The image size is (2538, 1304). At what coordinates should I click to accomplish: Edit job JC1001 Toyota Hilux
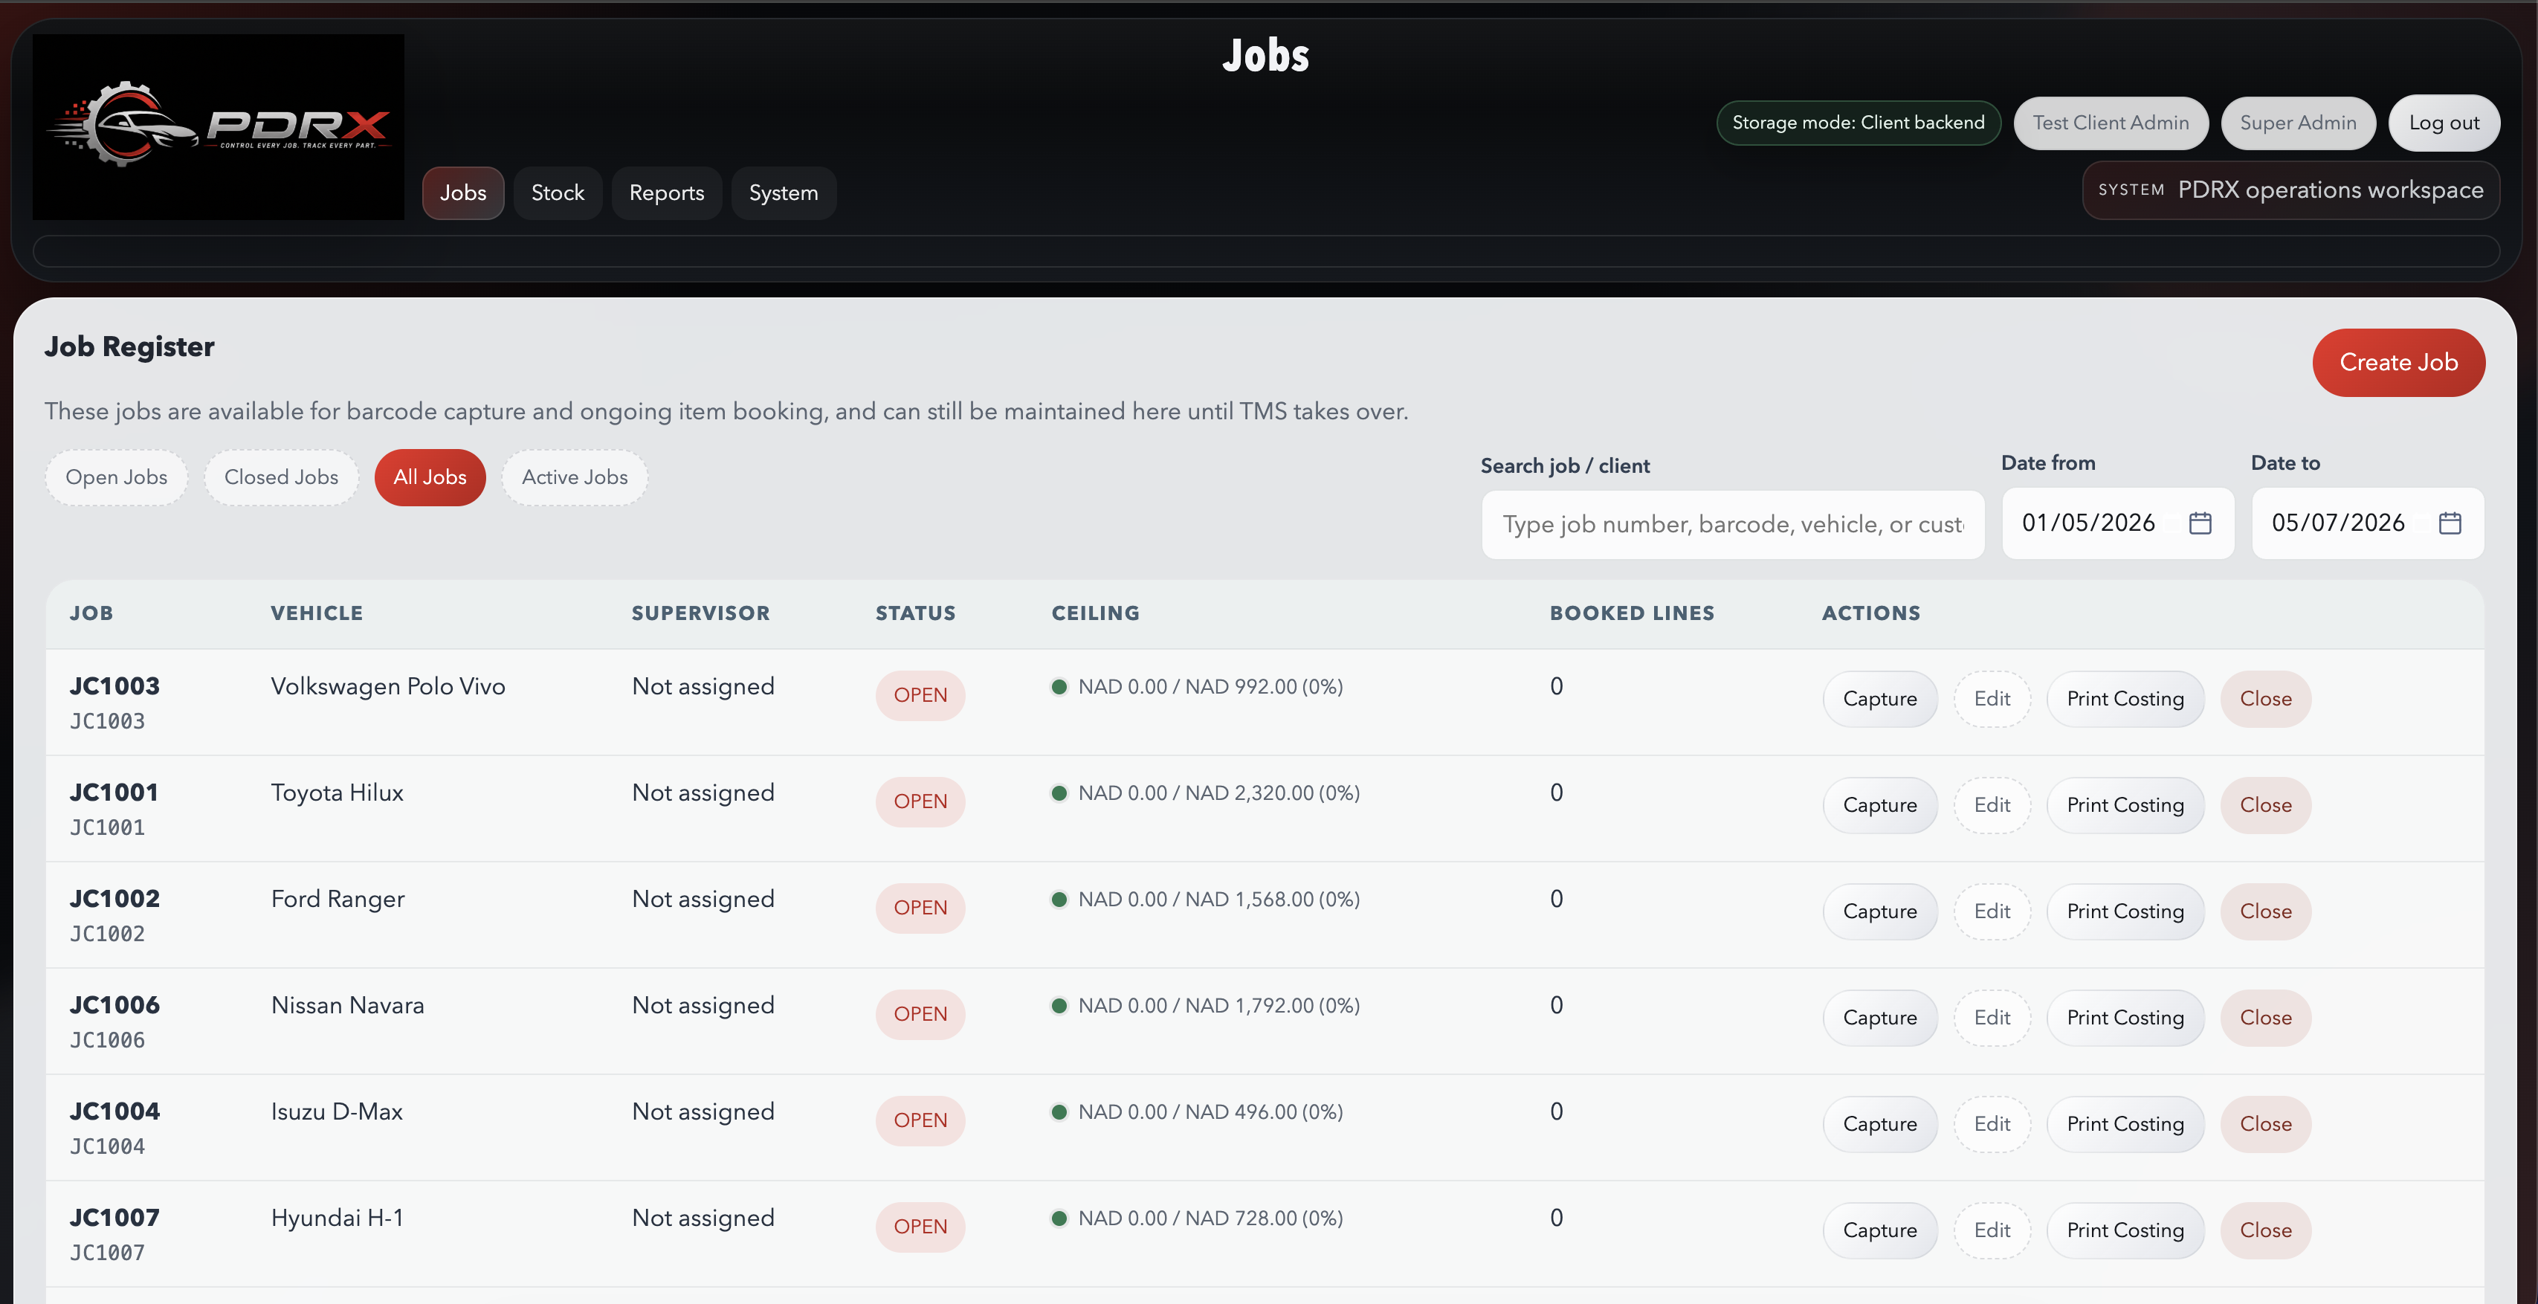1992,805
